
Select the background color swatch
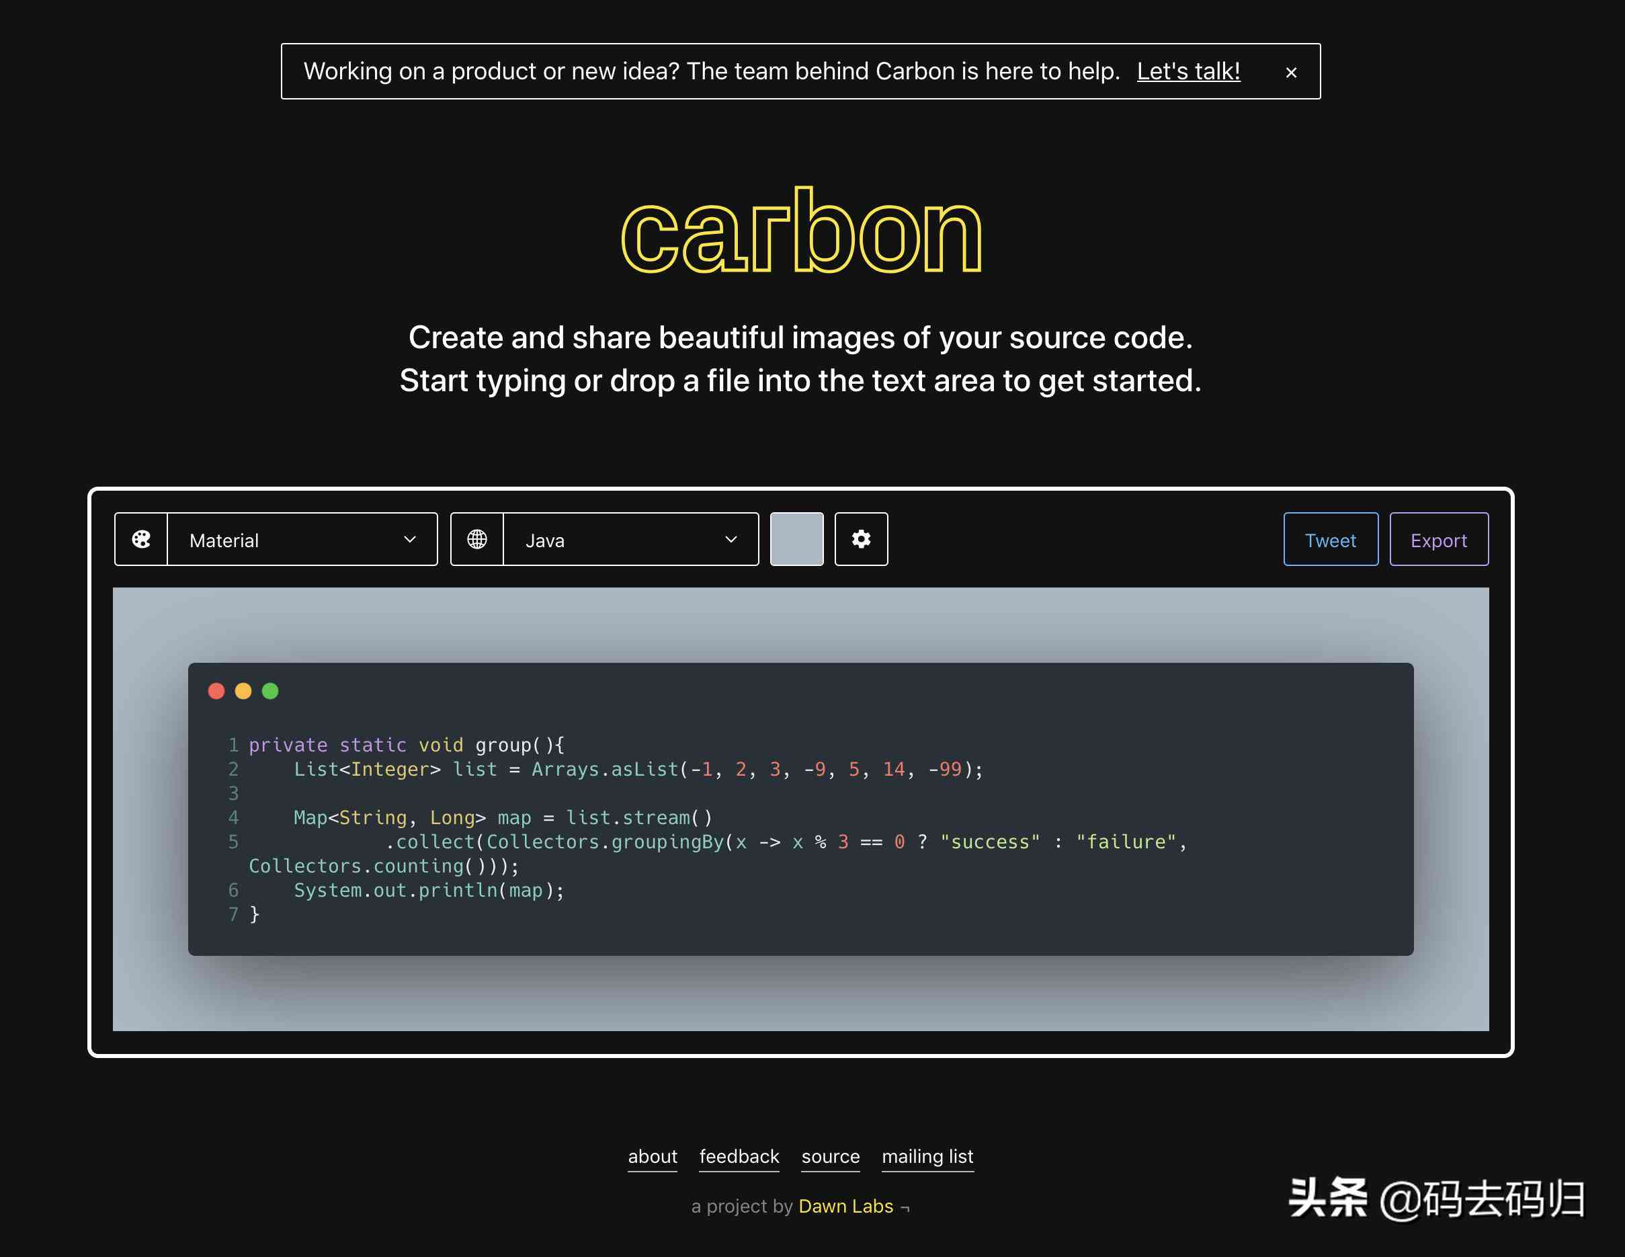[x=796, y=538]
